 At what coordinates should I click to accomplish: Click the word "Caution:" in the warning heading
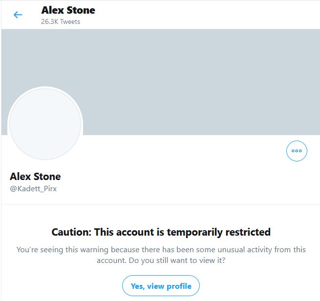coord(71,232)
